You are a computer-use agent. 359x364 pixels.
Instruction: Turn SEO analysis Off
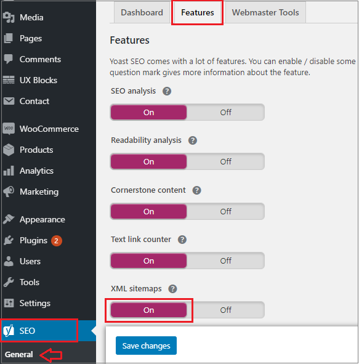tap(225, 112)
